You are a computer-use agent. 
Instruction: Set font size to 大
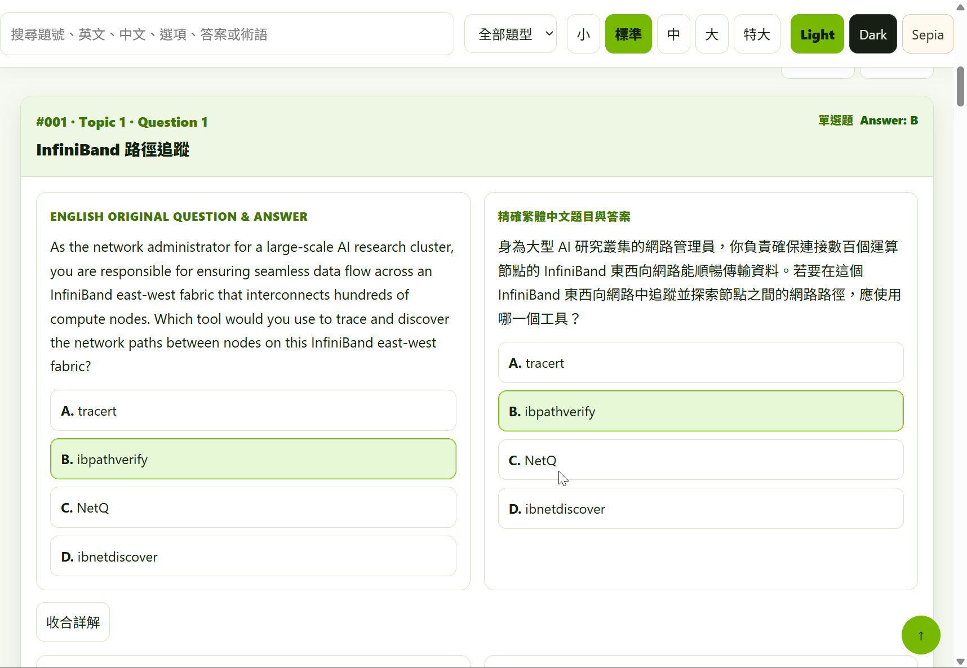click(x=712, y=34)
